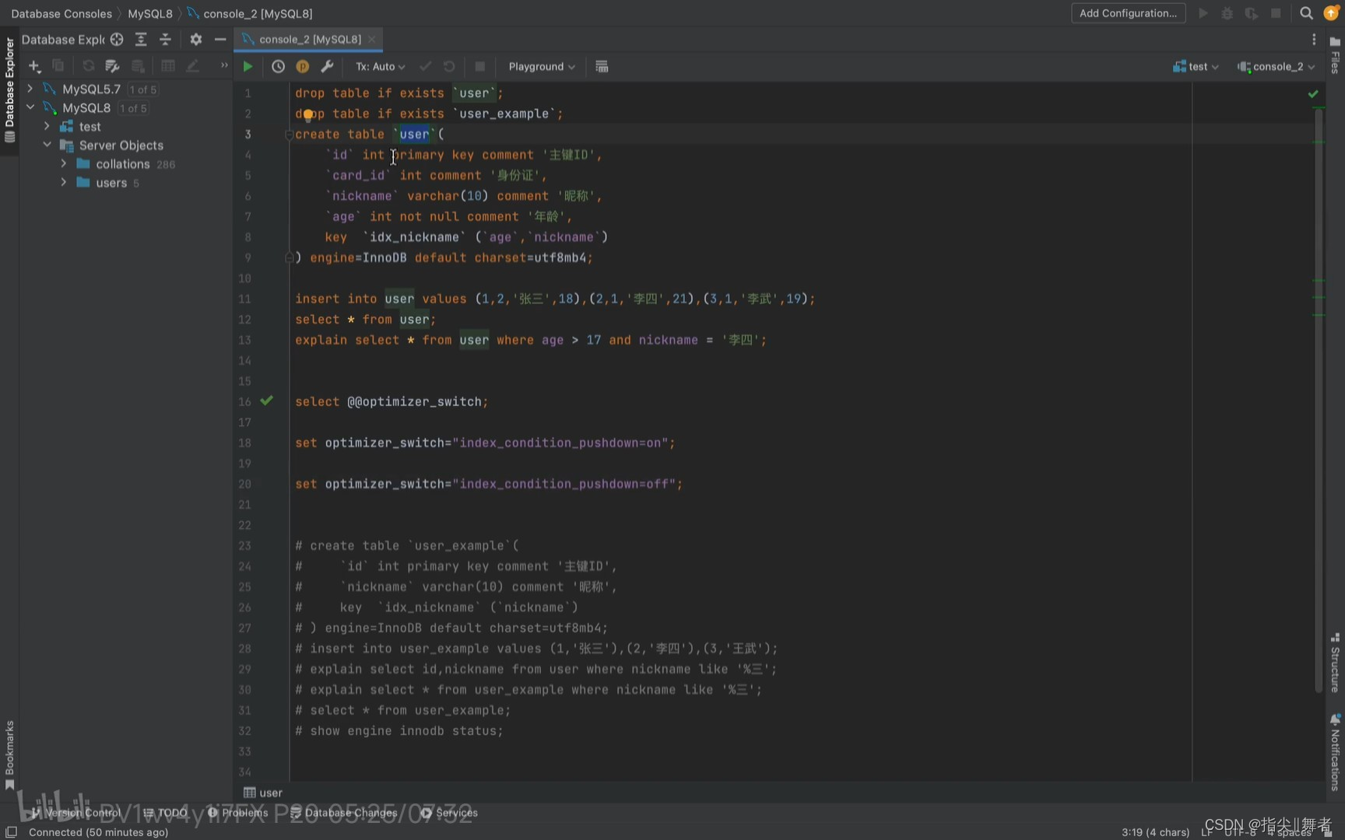Image resolution: width=1345 pixels, height=840 pixels.
Task: Click the Select Opened File target icon
Action: click(117, 40)
